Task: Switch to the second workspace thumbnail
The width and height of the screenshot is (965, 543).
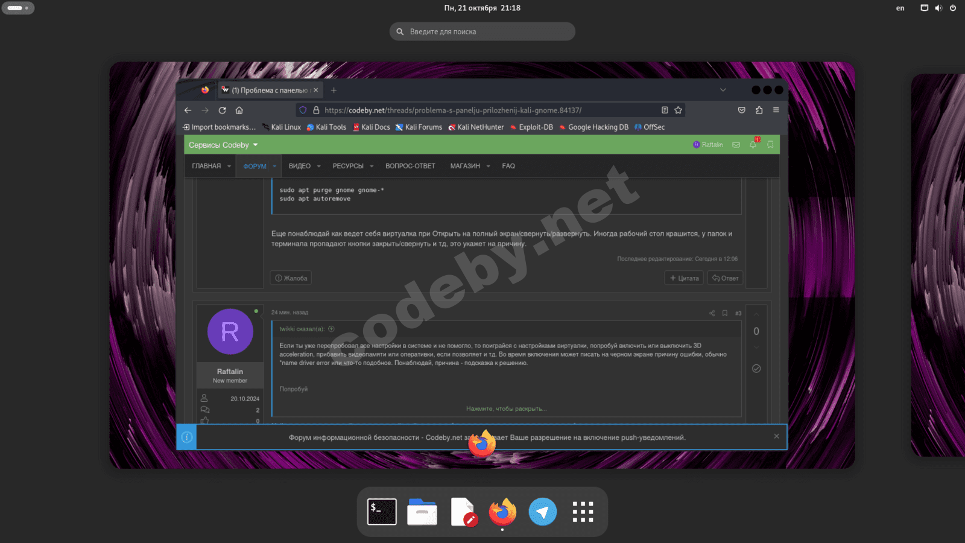Action: [x=938, y=265]
